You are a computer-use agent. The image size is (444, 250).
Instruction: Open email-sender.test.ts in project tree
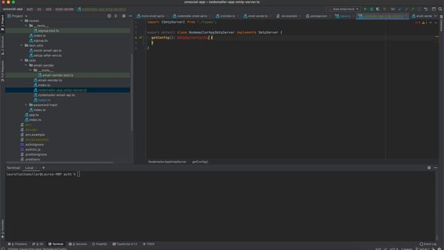coord(58,76)
